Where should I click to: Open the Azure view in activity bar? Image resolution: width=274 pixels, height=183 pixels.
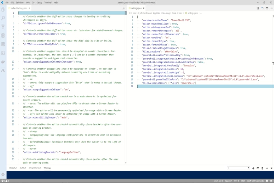tap(3, 70)
